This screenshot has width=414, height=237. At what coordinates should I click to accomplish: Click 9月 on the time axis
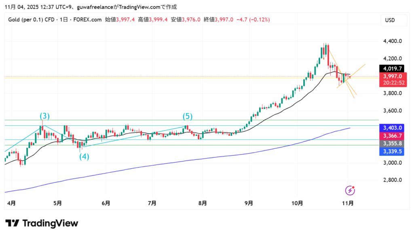coord(249,203)
